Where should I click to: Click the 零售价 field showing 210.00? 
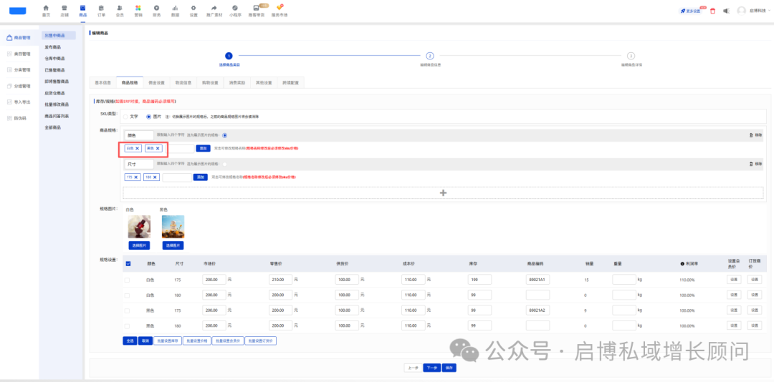[x=280, y=280]
